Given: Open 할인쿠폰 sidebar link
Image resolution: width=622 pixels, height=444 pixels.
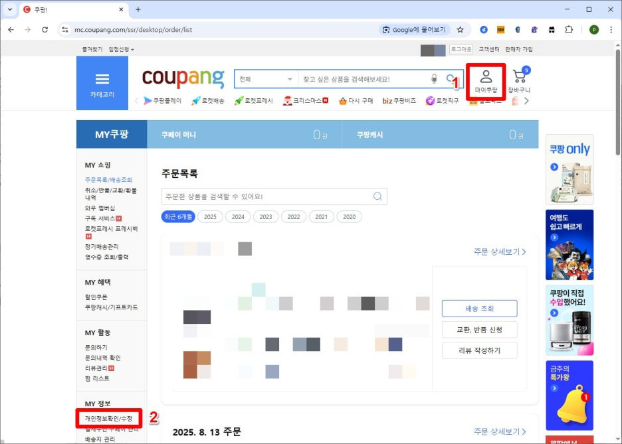Looking at the screenshot, I should (96, 297).
